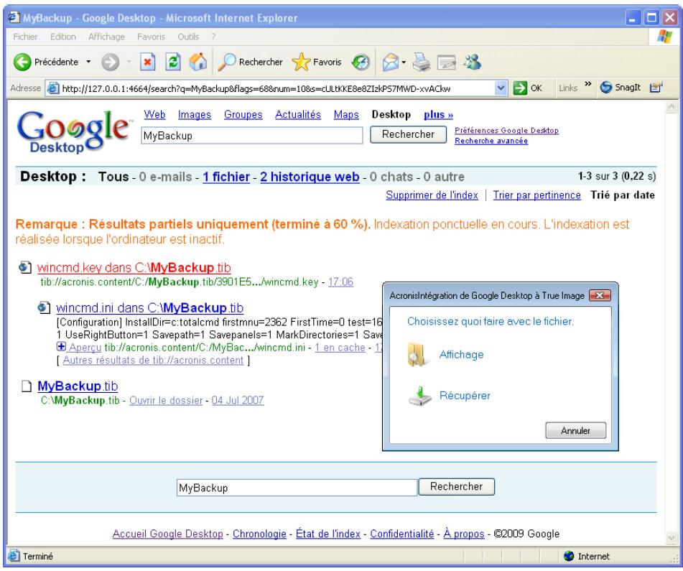Open Recherche avancée link

click(x=491, y=141)
